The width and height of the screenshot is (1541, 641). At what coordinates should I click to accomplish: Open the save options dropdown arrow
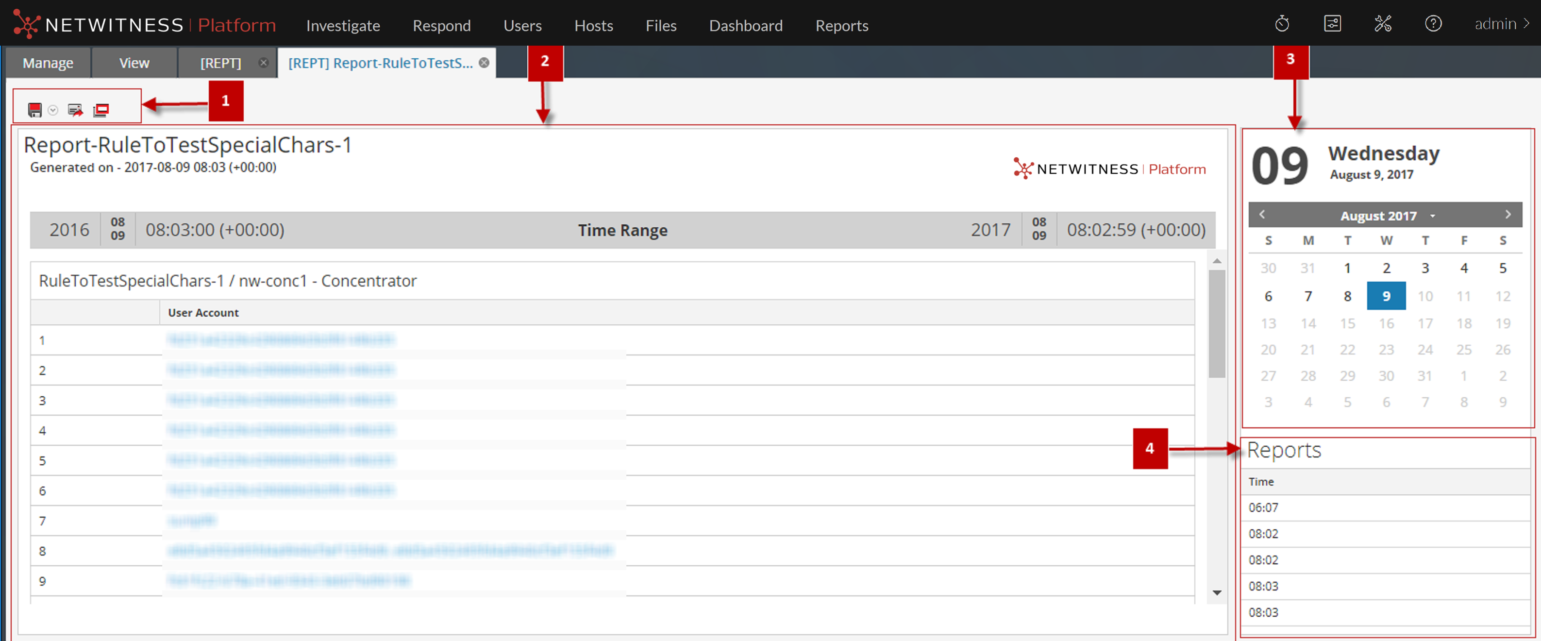point(53,110)
